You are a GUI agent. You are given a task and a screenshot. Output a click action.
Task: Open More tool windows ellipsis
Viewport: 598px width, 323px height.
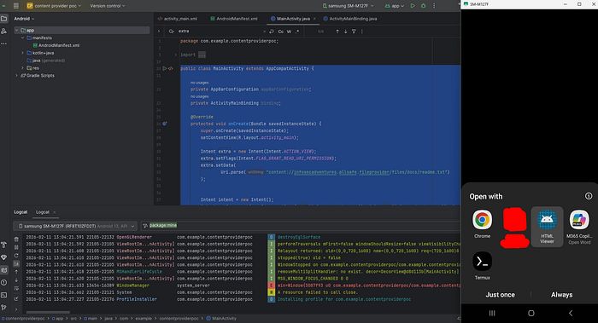3,43
